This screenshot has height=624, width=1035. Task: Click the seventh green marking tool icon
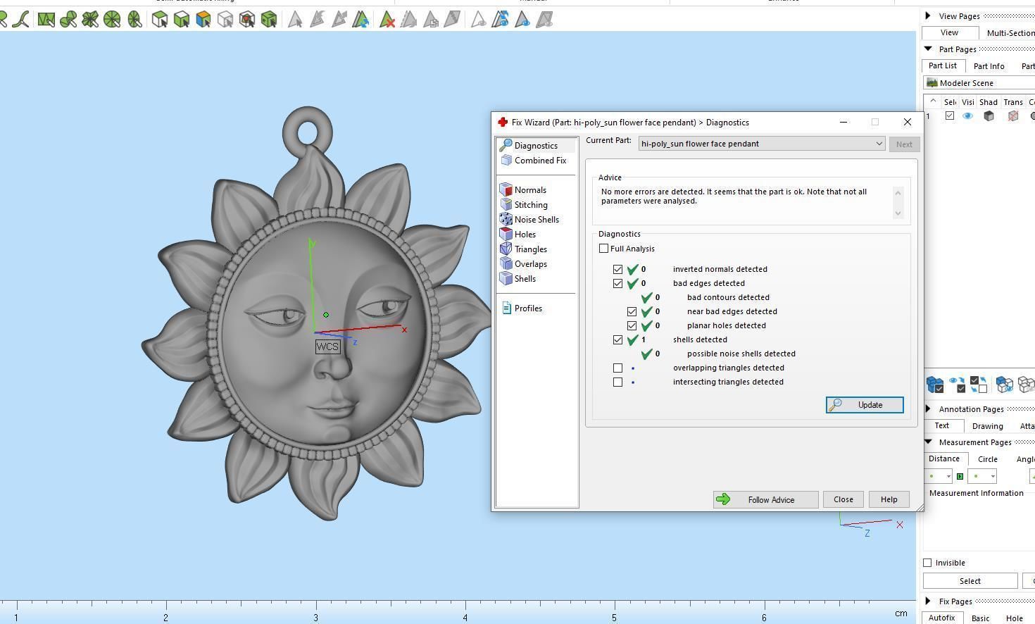pos(134,20)
